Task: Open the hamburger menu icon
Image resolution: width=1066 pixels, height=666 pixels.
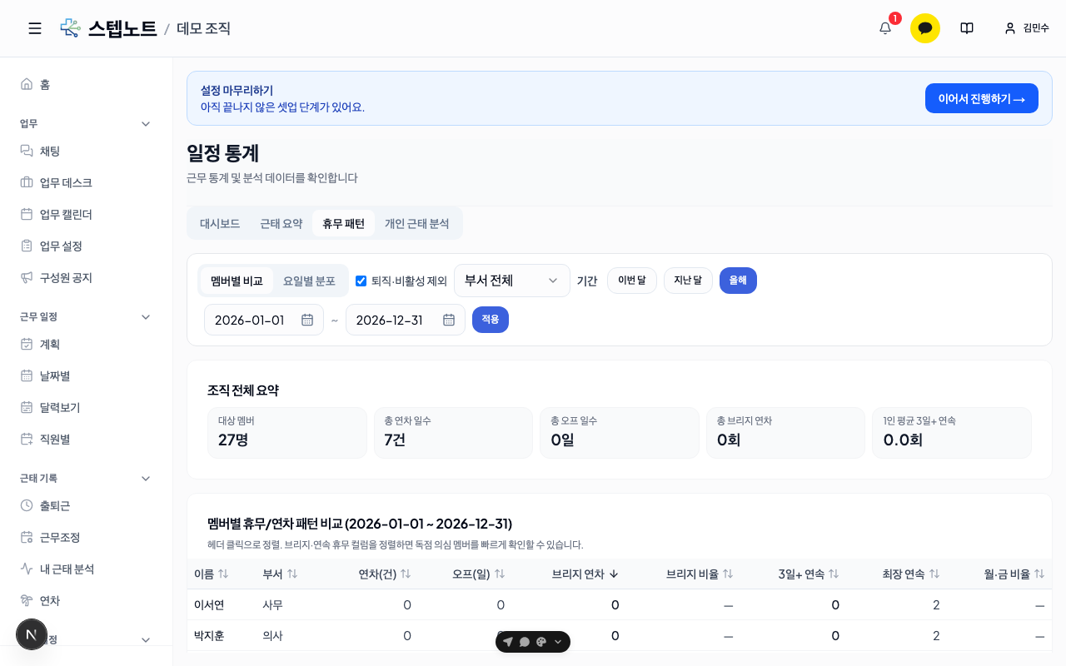Action: 35,28
